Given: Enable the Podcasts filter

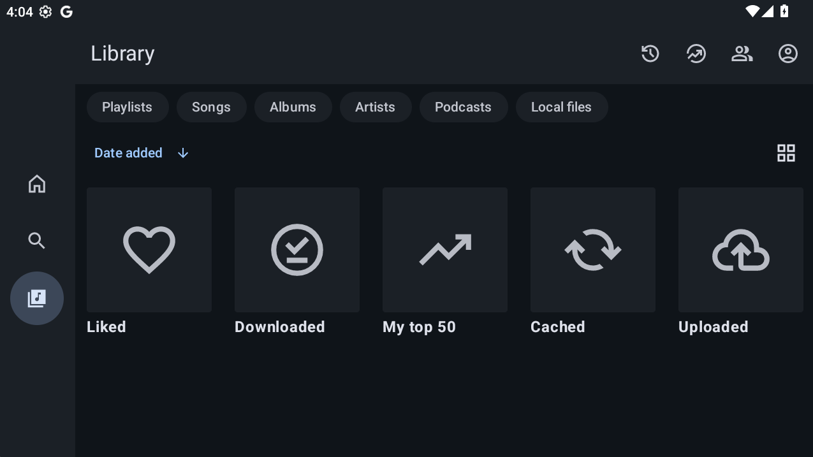Looking at the screenshot, I should [464, 106].
